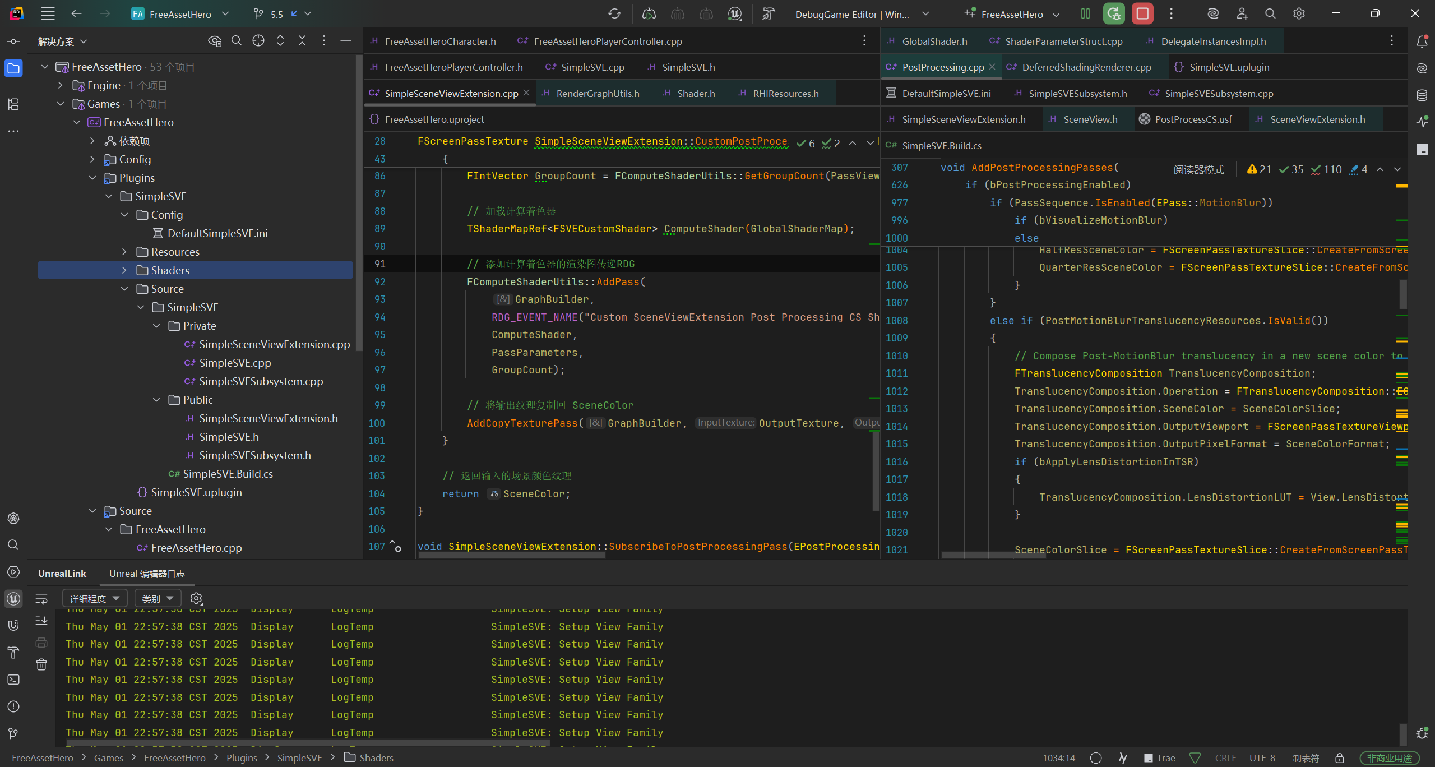Collapse all nodes in solution explorer
Viewport: 1435px width, 767px height.
coord(302,41)
